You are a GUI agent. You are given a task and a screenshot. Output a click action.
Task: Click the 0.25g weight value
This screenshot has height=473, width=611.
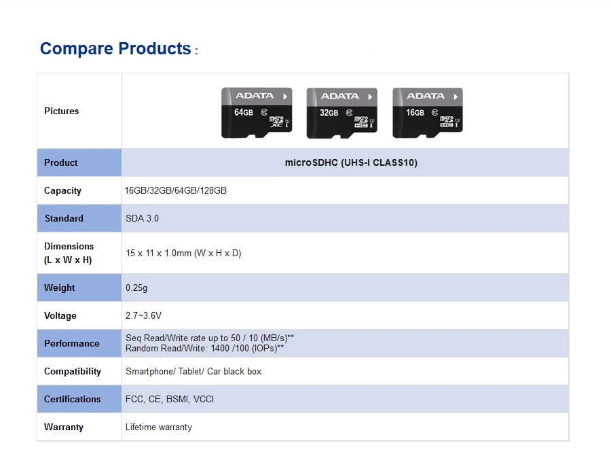pyautogui.click(x=136, y=288)
